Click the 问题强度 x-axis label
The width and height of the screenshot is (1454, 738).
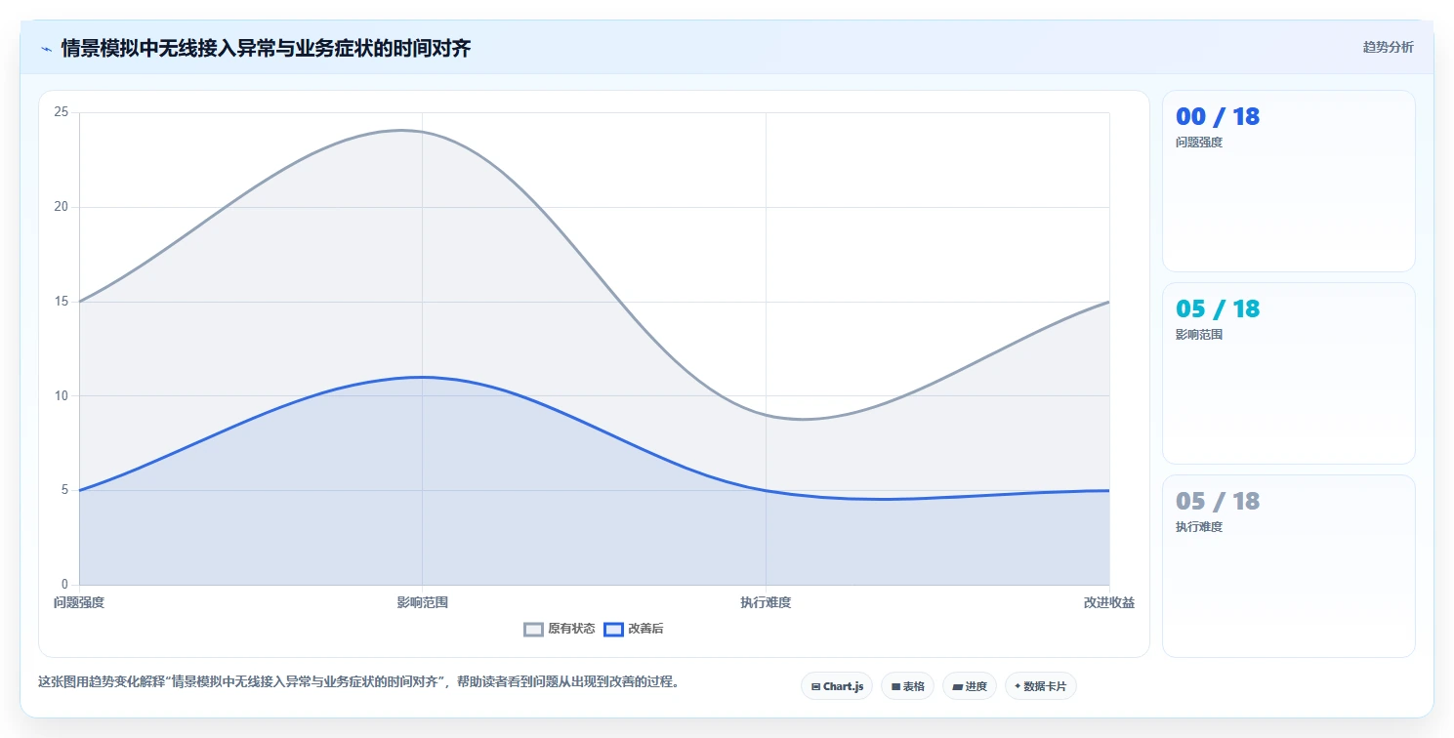pyautogui.click(x=79, y=602)
